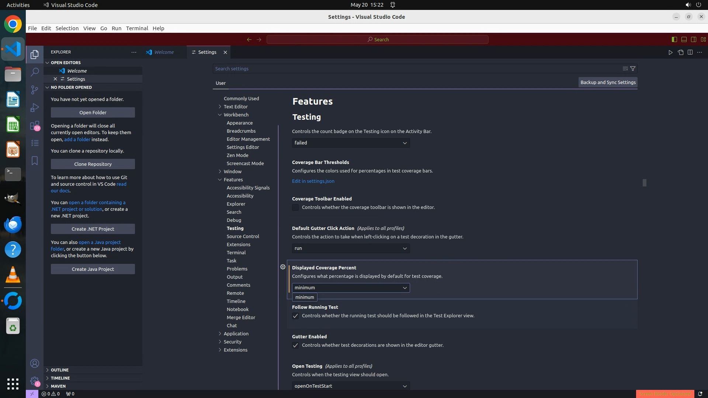The width and height of the screenshot is (708, 398).
Task: Uncheck the Gutter Enabled checkbox
Action: (x=295, y=345)
